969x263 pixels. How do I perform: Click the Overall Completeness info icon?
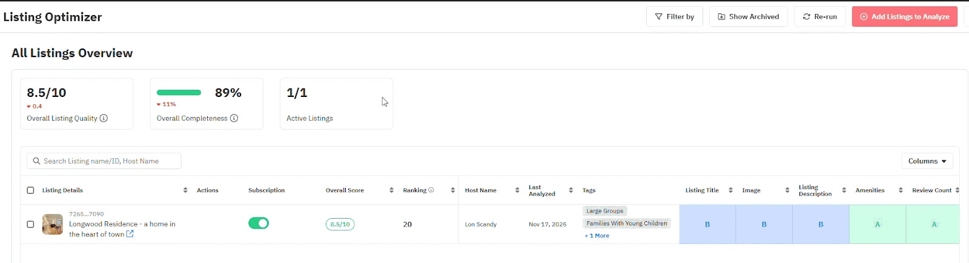234,118
